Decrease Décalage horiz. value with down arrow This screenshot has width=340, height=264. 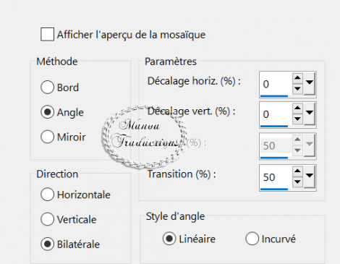tap(297, 89)
